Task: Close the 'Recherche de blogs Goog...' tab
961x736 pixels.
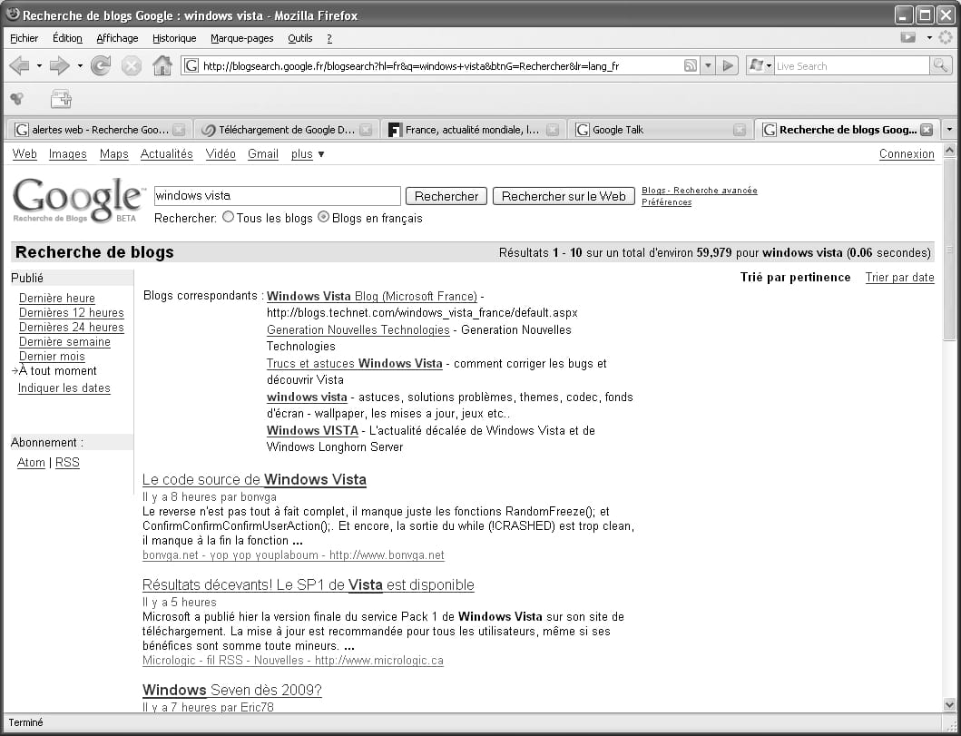Action: pyautogui.click(x=927, y=130)
